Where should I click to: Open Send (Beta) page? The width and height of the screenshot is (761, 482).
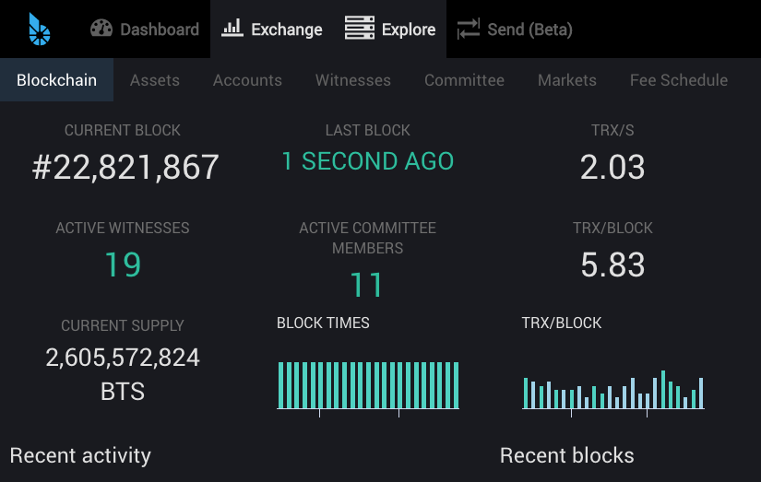515,29
